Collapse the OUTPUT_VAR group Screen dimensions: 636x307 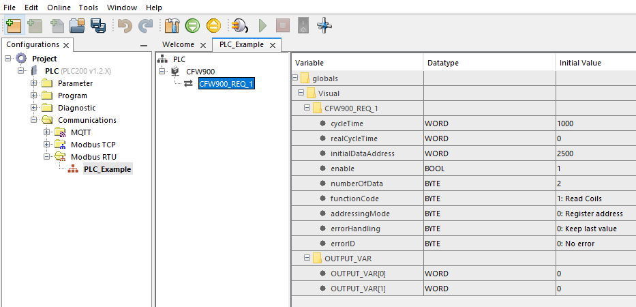[307, 259]
